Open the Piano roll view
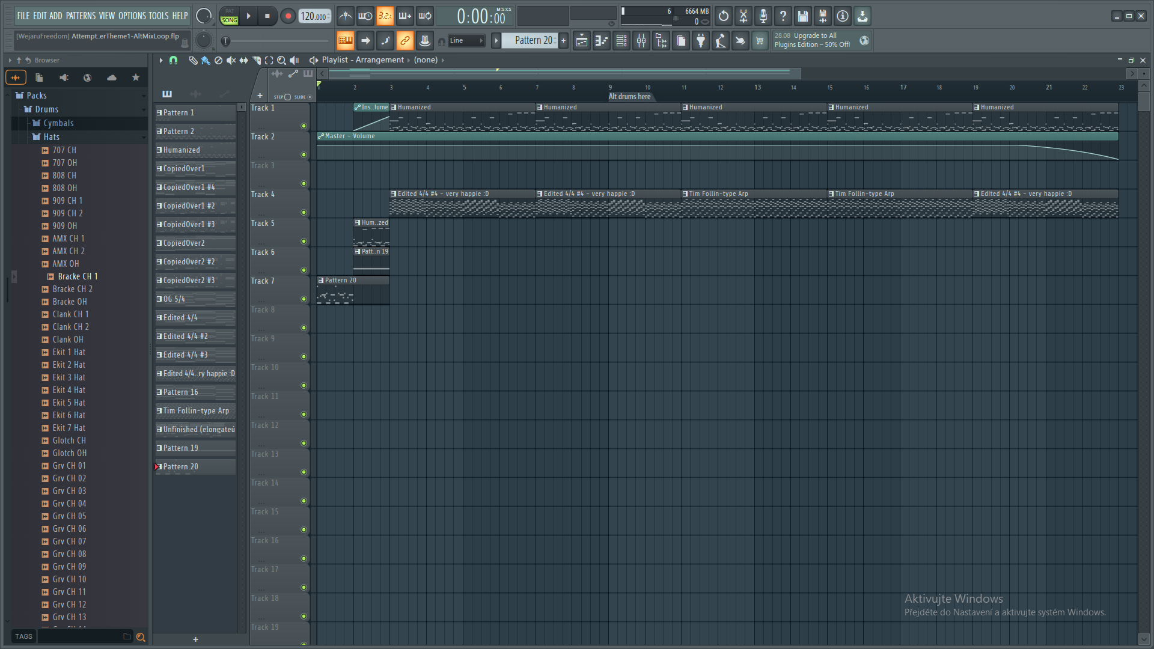1154x649 pixels. (602, 41)
